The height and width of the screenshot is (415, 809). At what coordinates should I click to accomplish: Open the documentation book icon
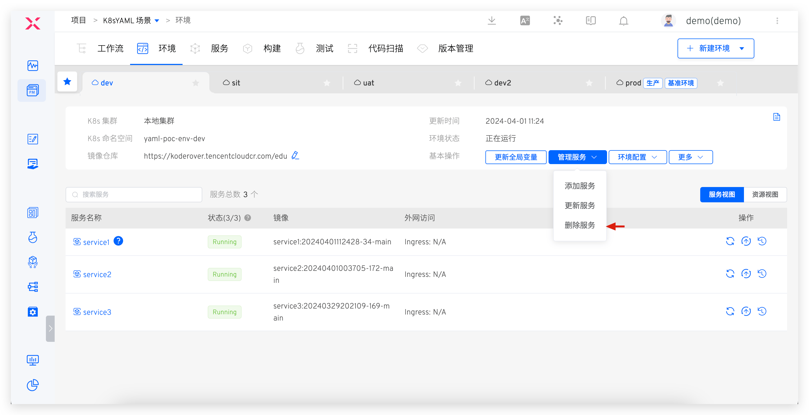590,21
